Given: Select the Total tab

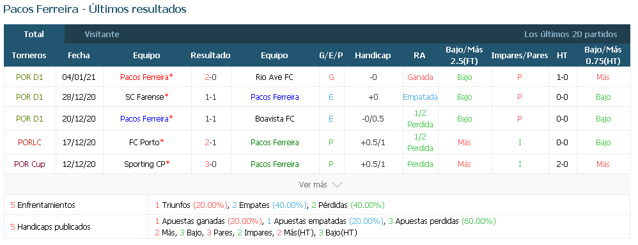Looking at the screenshot, I should pyautogui.click(x=34, y=34).
